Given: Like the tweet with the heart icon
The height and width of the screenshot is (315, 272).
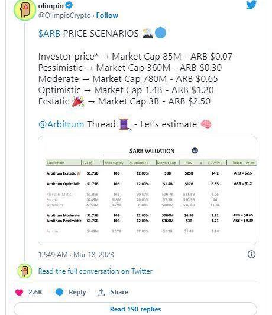Looking at the screenshot, I should [20, 293].
